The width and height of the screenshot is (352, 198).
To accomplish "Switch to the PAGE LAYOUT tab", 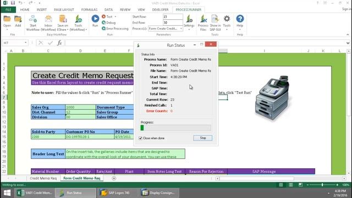I will (64, 10).
